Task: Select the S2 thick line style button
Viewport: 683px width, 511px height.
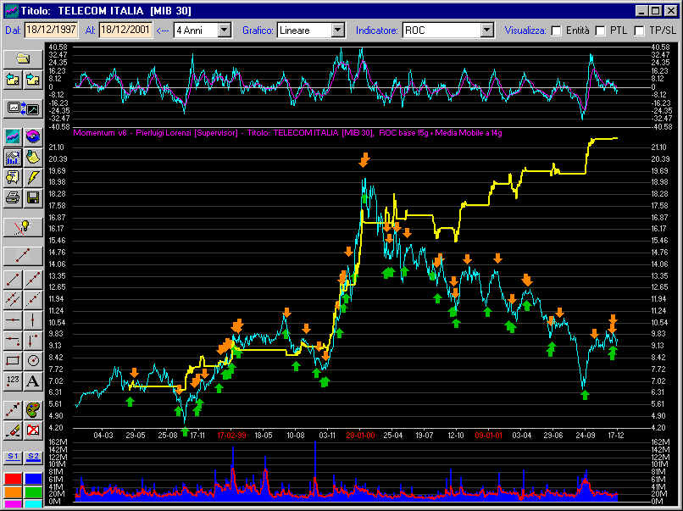Action: 33,458
